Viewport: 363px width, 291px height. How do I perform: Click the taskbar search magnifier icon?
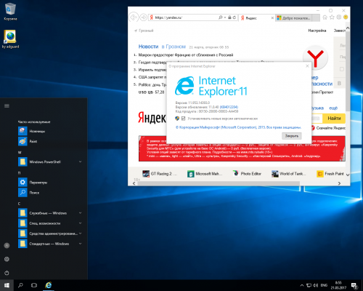[20, 285]
